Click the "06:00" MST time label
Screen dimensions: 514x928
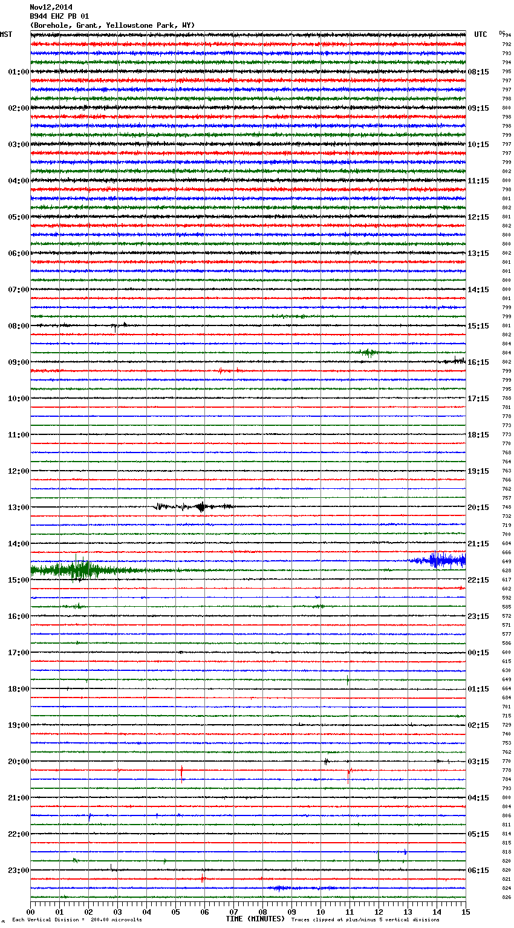point(19,253)
